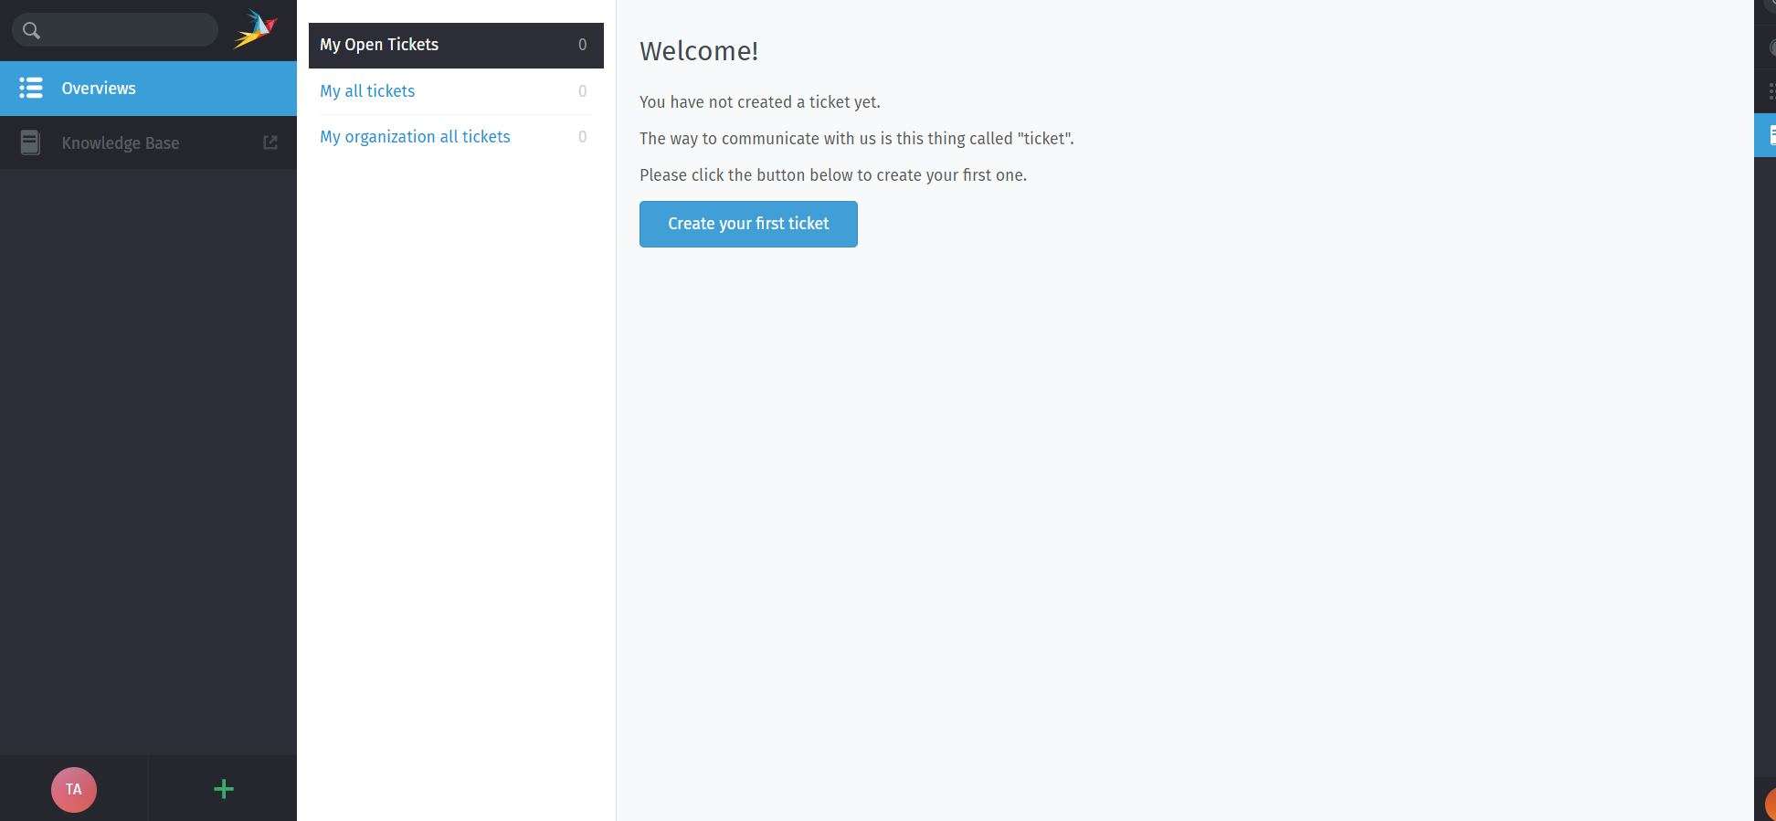Click the Knowledge Base book icon
1776x821 pixels.
click(30, 142)
